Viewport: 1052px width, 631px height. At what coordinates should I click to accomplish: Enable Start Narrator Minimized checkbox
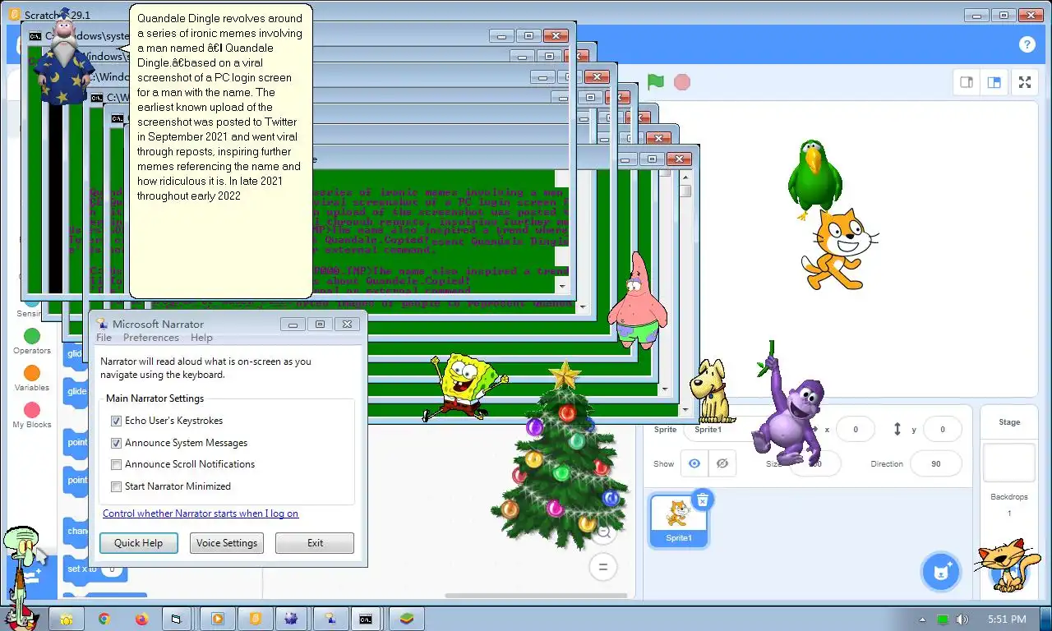(116, 486)
